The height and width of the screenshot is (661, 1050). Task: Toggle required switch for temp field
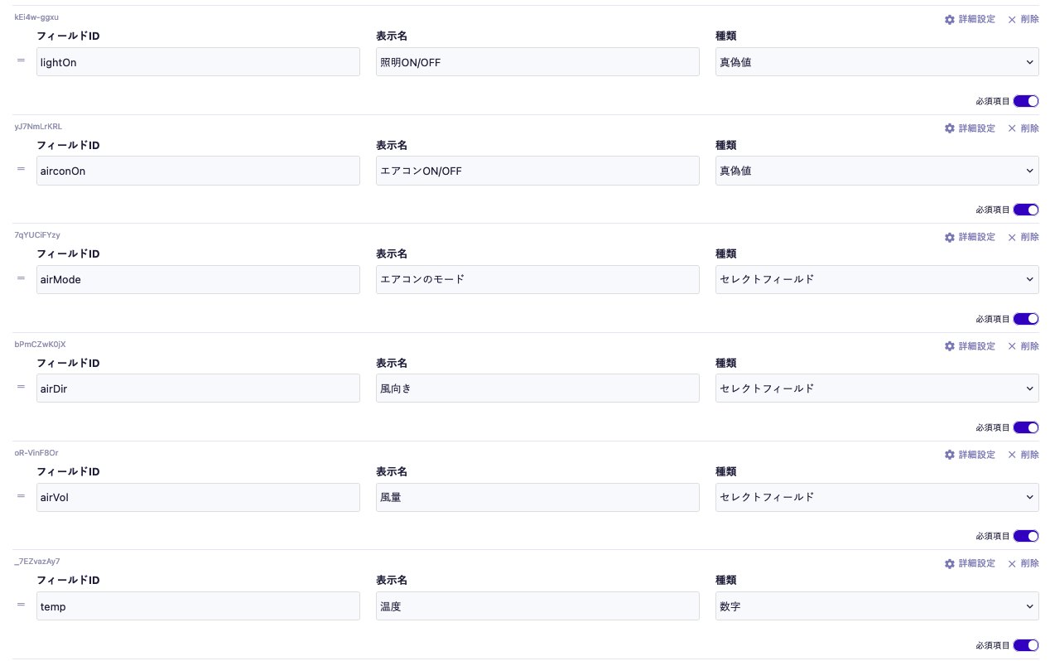tap(1026, 645)
